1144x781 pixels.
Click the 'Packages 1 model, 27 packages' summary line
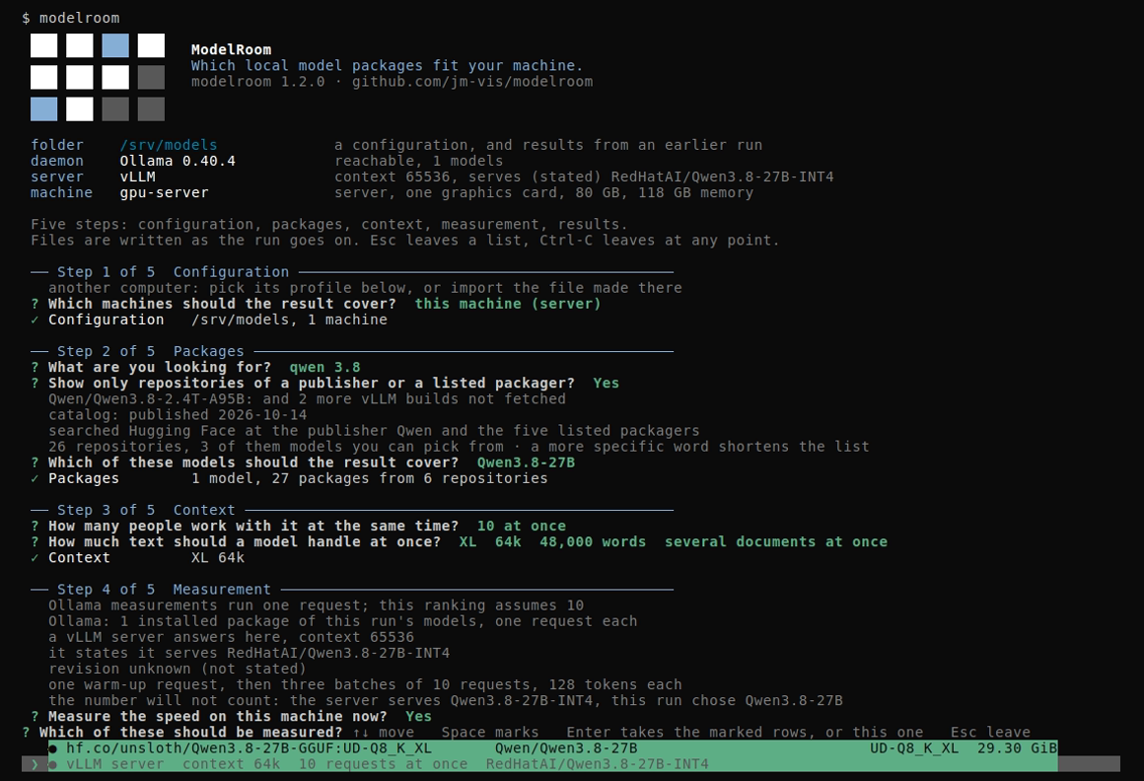(x=289, y=479)
